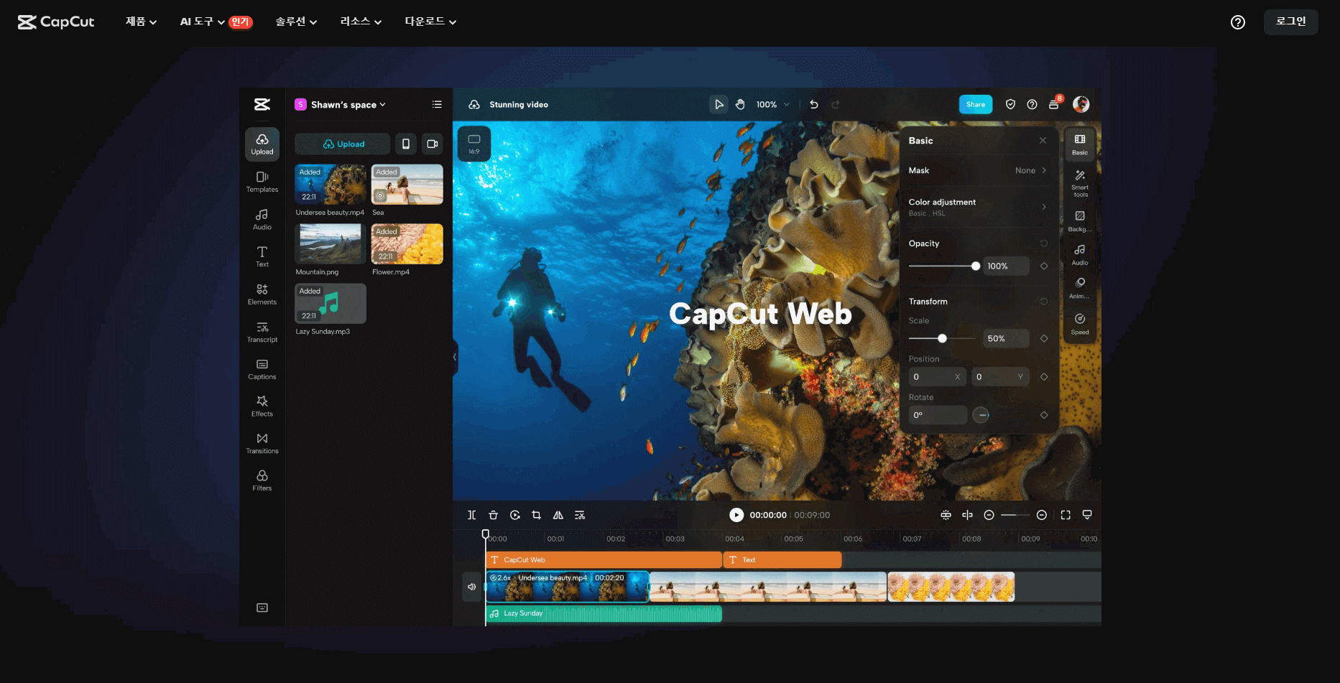Open the Audio sidebar panel

262,219
